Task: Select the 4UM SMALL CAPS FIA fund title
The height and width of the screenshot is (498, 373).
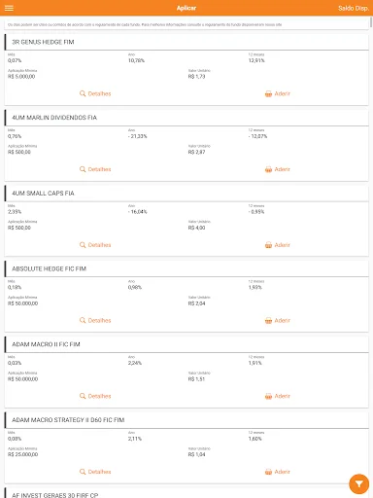Action: [43, 194]
